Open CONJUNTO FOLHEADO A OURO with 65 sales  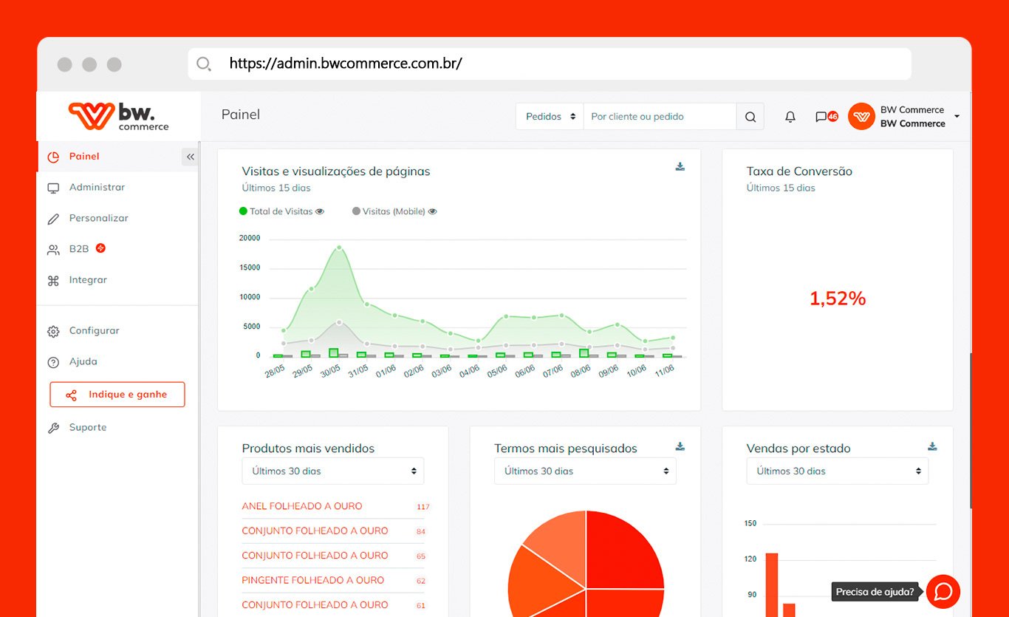315,556
